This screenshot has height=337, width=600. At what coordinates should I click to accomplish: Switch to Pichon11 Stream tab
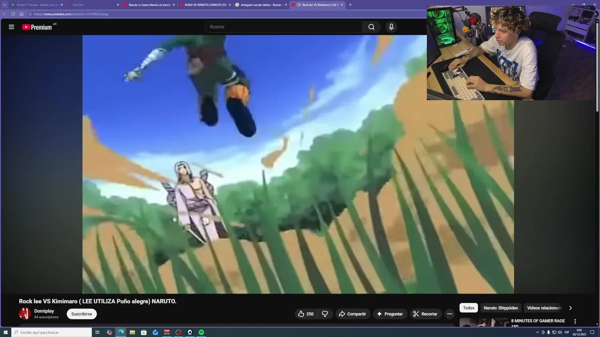(x=37, y=5)
